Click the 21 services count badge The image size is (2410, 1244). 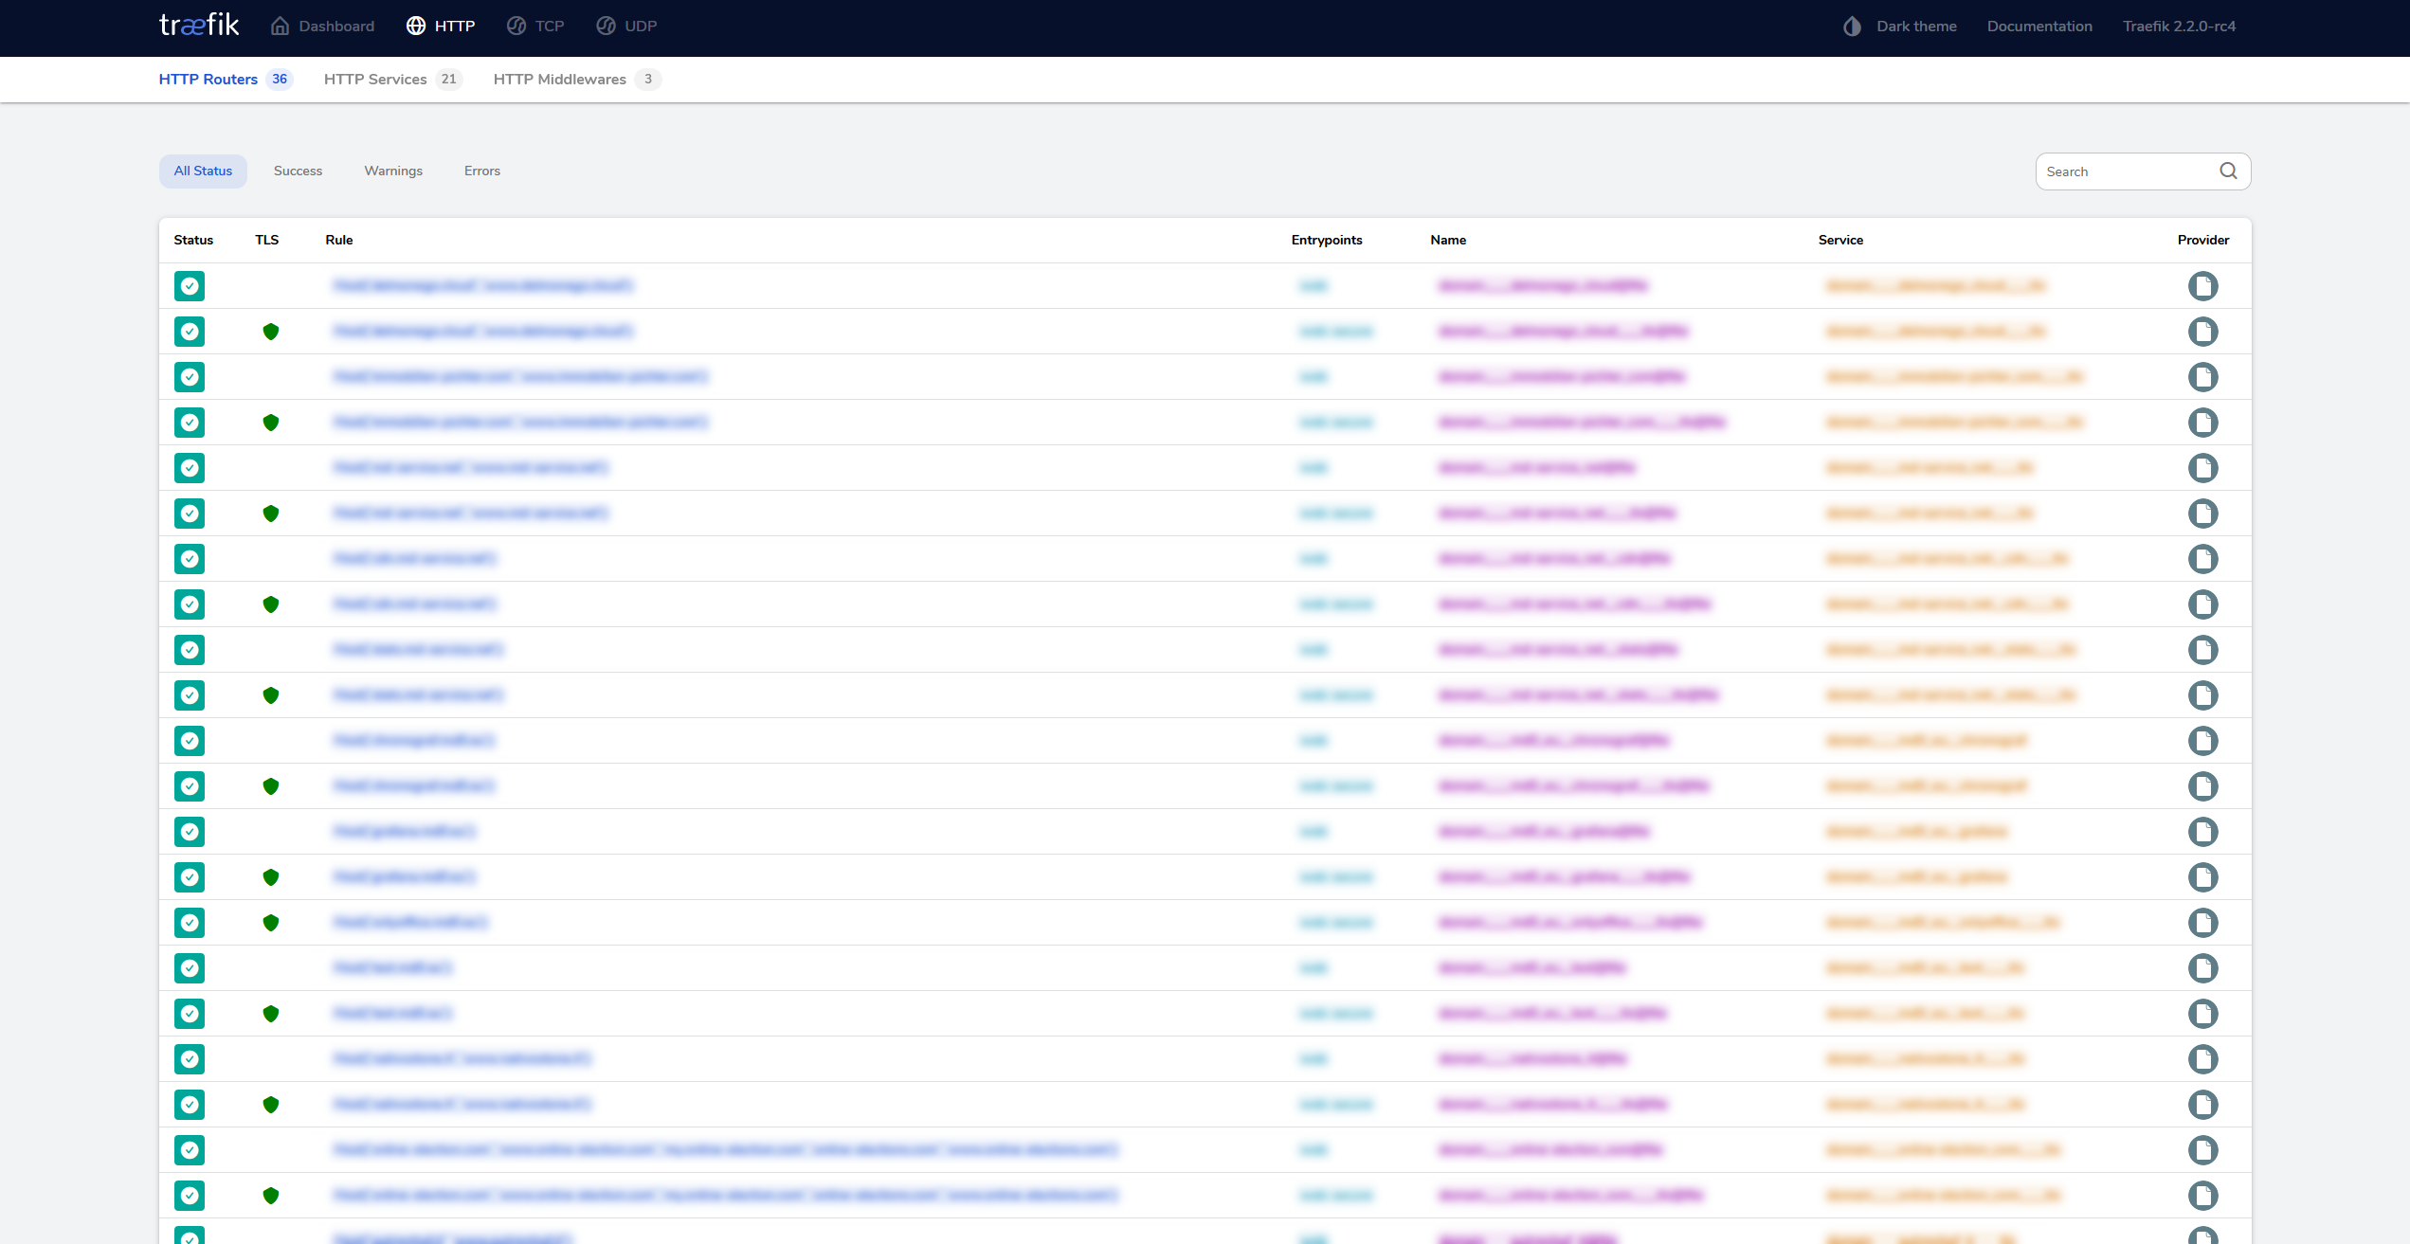pos(449,79)
